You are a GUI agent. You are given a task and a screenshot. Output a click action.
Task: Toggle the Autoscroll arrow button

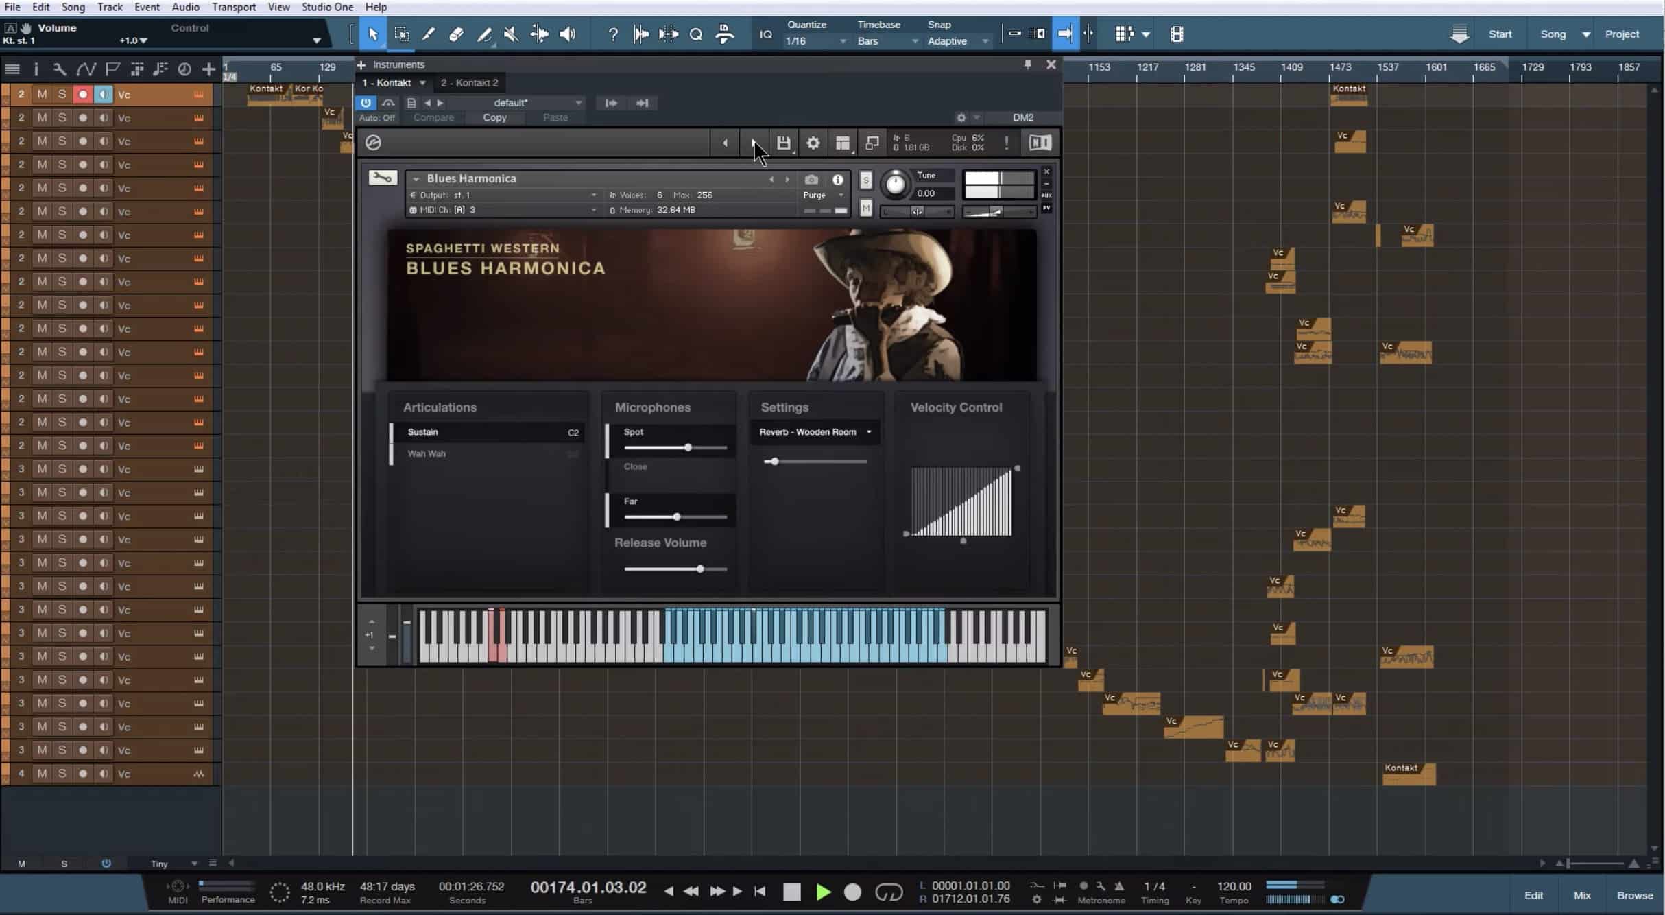[x=1065, y=34]
